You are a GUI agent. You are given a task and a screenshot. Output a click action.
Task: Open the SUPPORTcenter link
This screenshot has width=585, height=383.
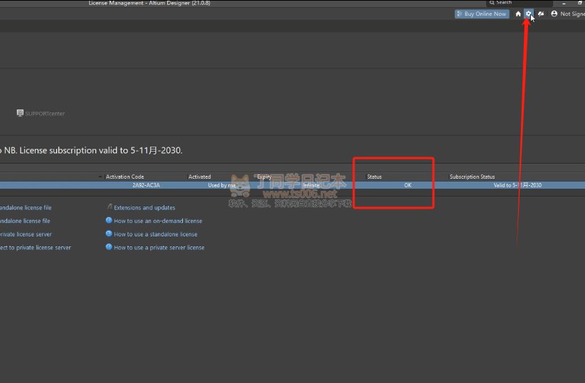(x=45, y=113)
